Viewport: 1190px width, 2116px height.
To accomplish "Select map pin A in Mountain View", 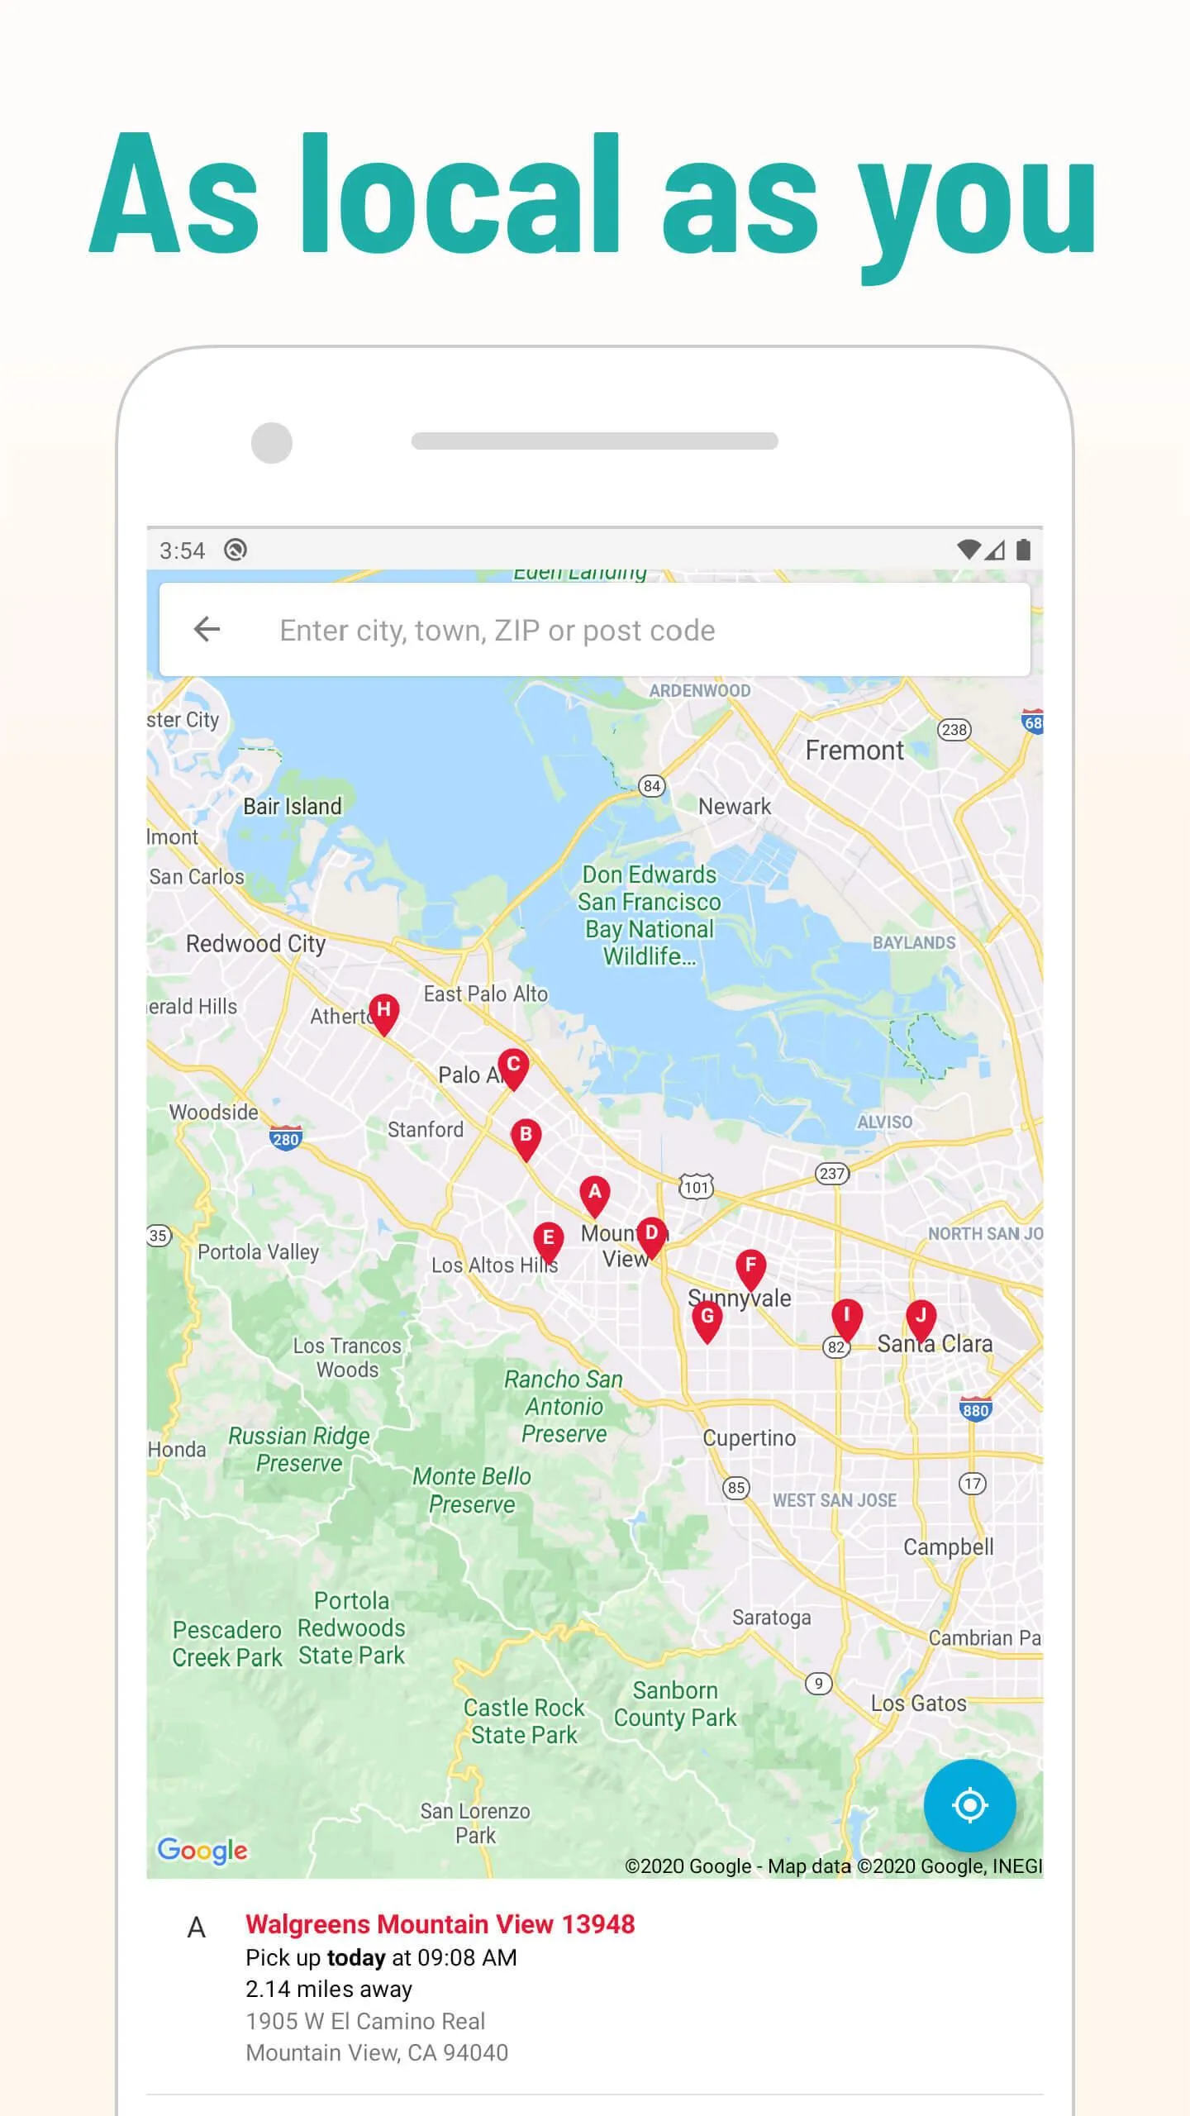I will pos(594,1196).
